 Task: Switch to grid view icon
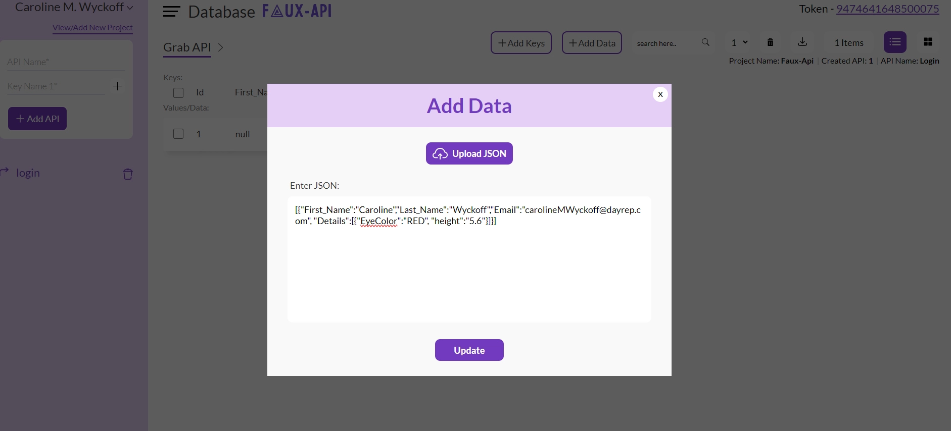click(x=928, y=42)
